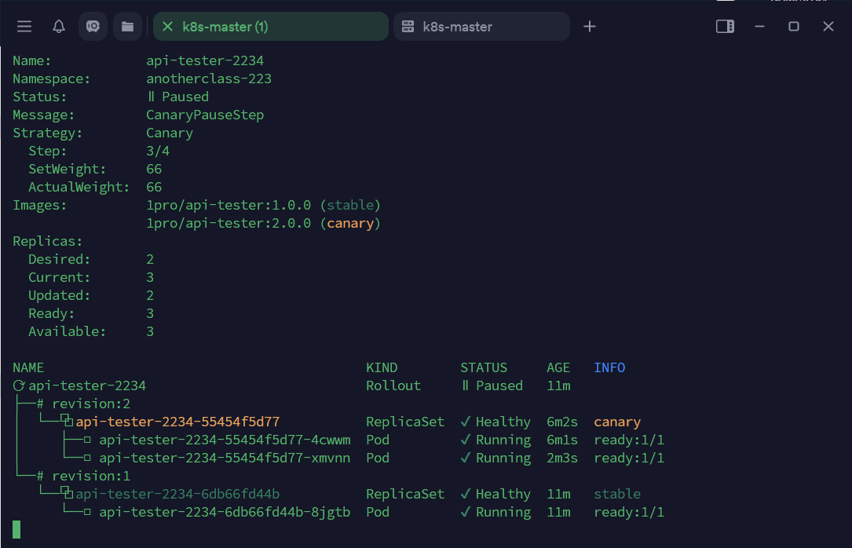Click the server icon on k8s-master tab
This screenshot has height=548, width=852.
(408, 27)
